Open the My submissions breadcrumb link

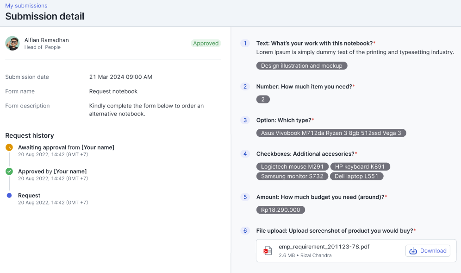pos(26,6)
